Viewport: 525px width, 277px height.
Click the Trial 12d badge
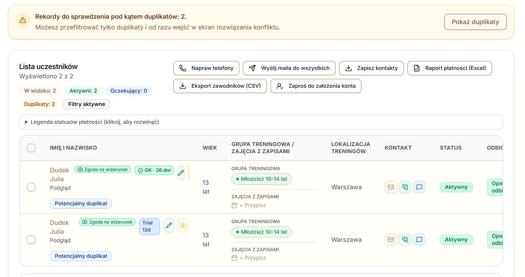[149, 226]
